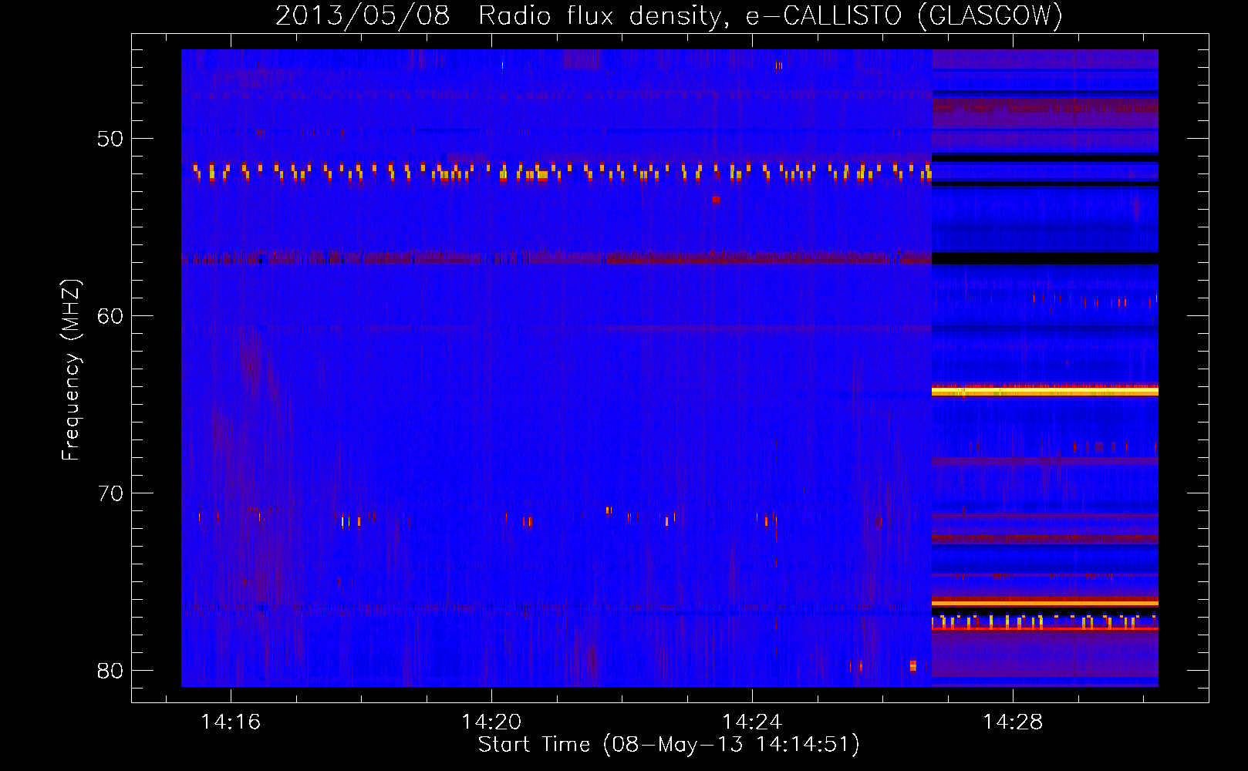Click the orange-yellow band near 76 MHz
Viewport: 1248px width, 771px height.
coord(1045,603)
